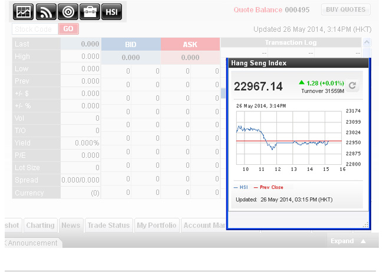Click the Hang Seng Index title bar
This screenshot has height=272, width=383.
pos(298,63)
